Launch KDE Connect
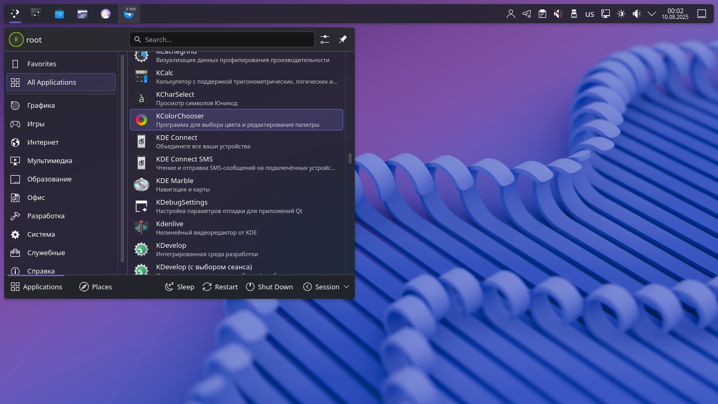Viewport: 718px width, 404px height. coord(237,142)
